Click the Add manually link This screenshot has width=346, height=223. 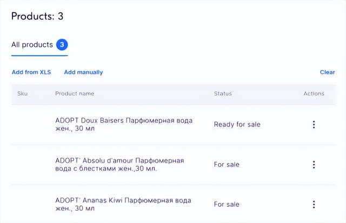point(83,72)
